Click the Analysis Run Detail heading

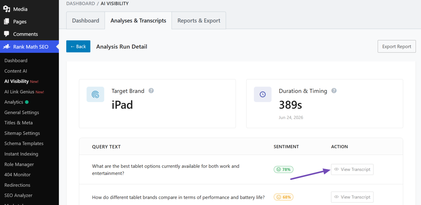coord(122,47)
